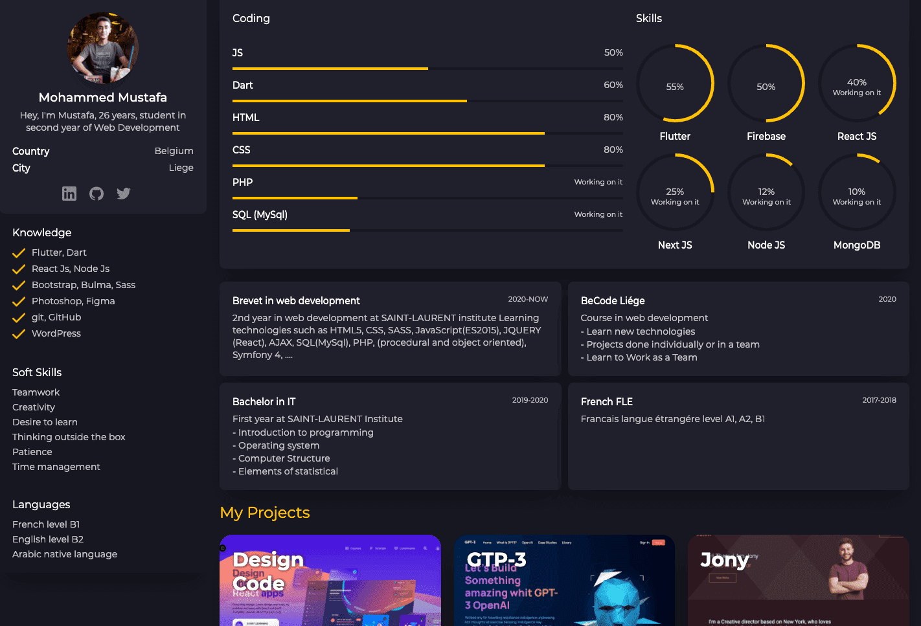Open the LinkedIn profile icon
921x626 pixels.
pyautogui.click(x=69, y=194)
